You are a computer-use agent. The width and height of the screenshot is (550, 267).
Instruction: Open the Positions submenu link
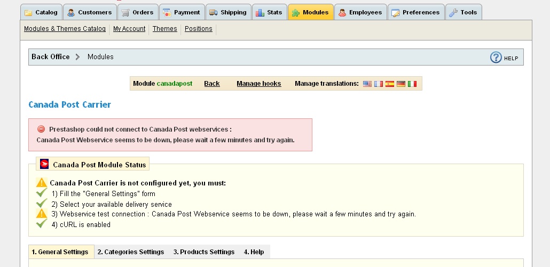coord(199,29)
